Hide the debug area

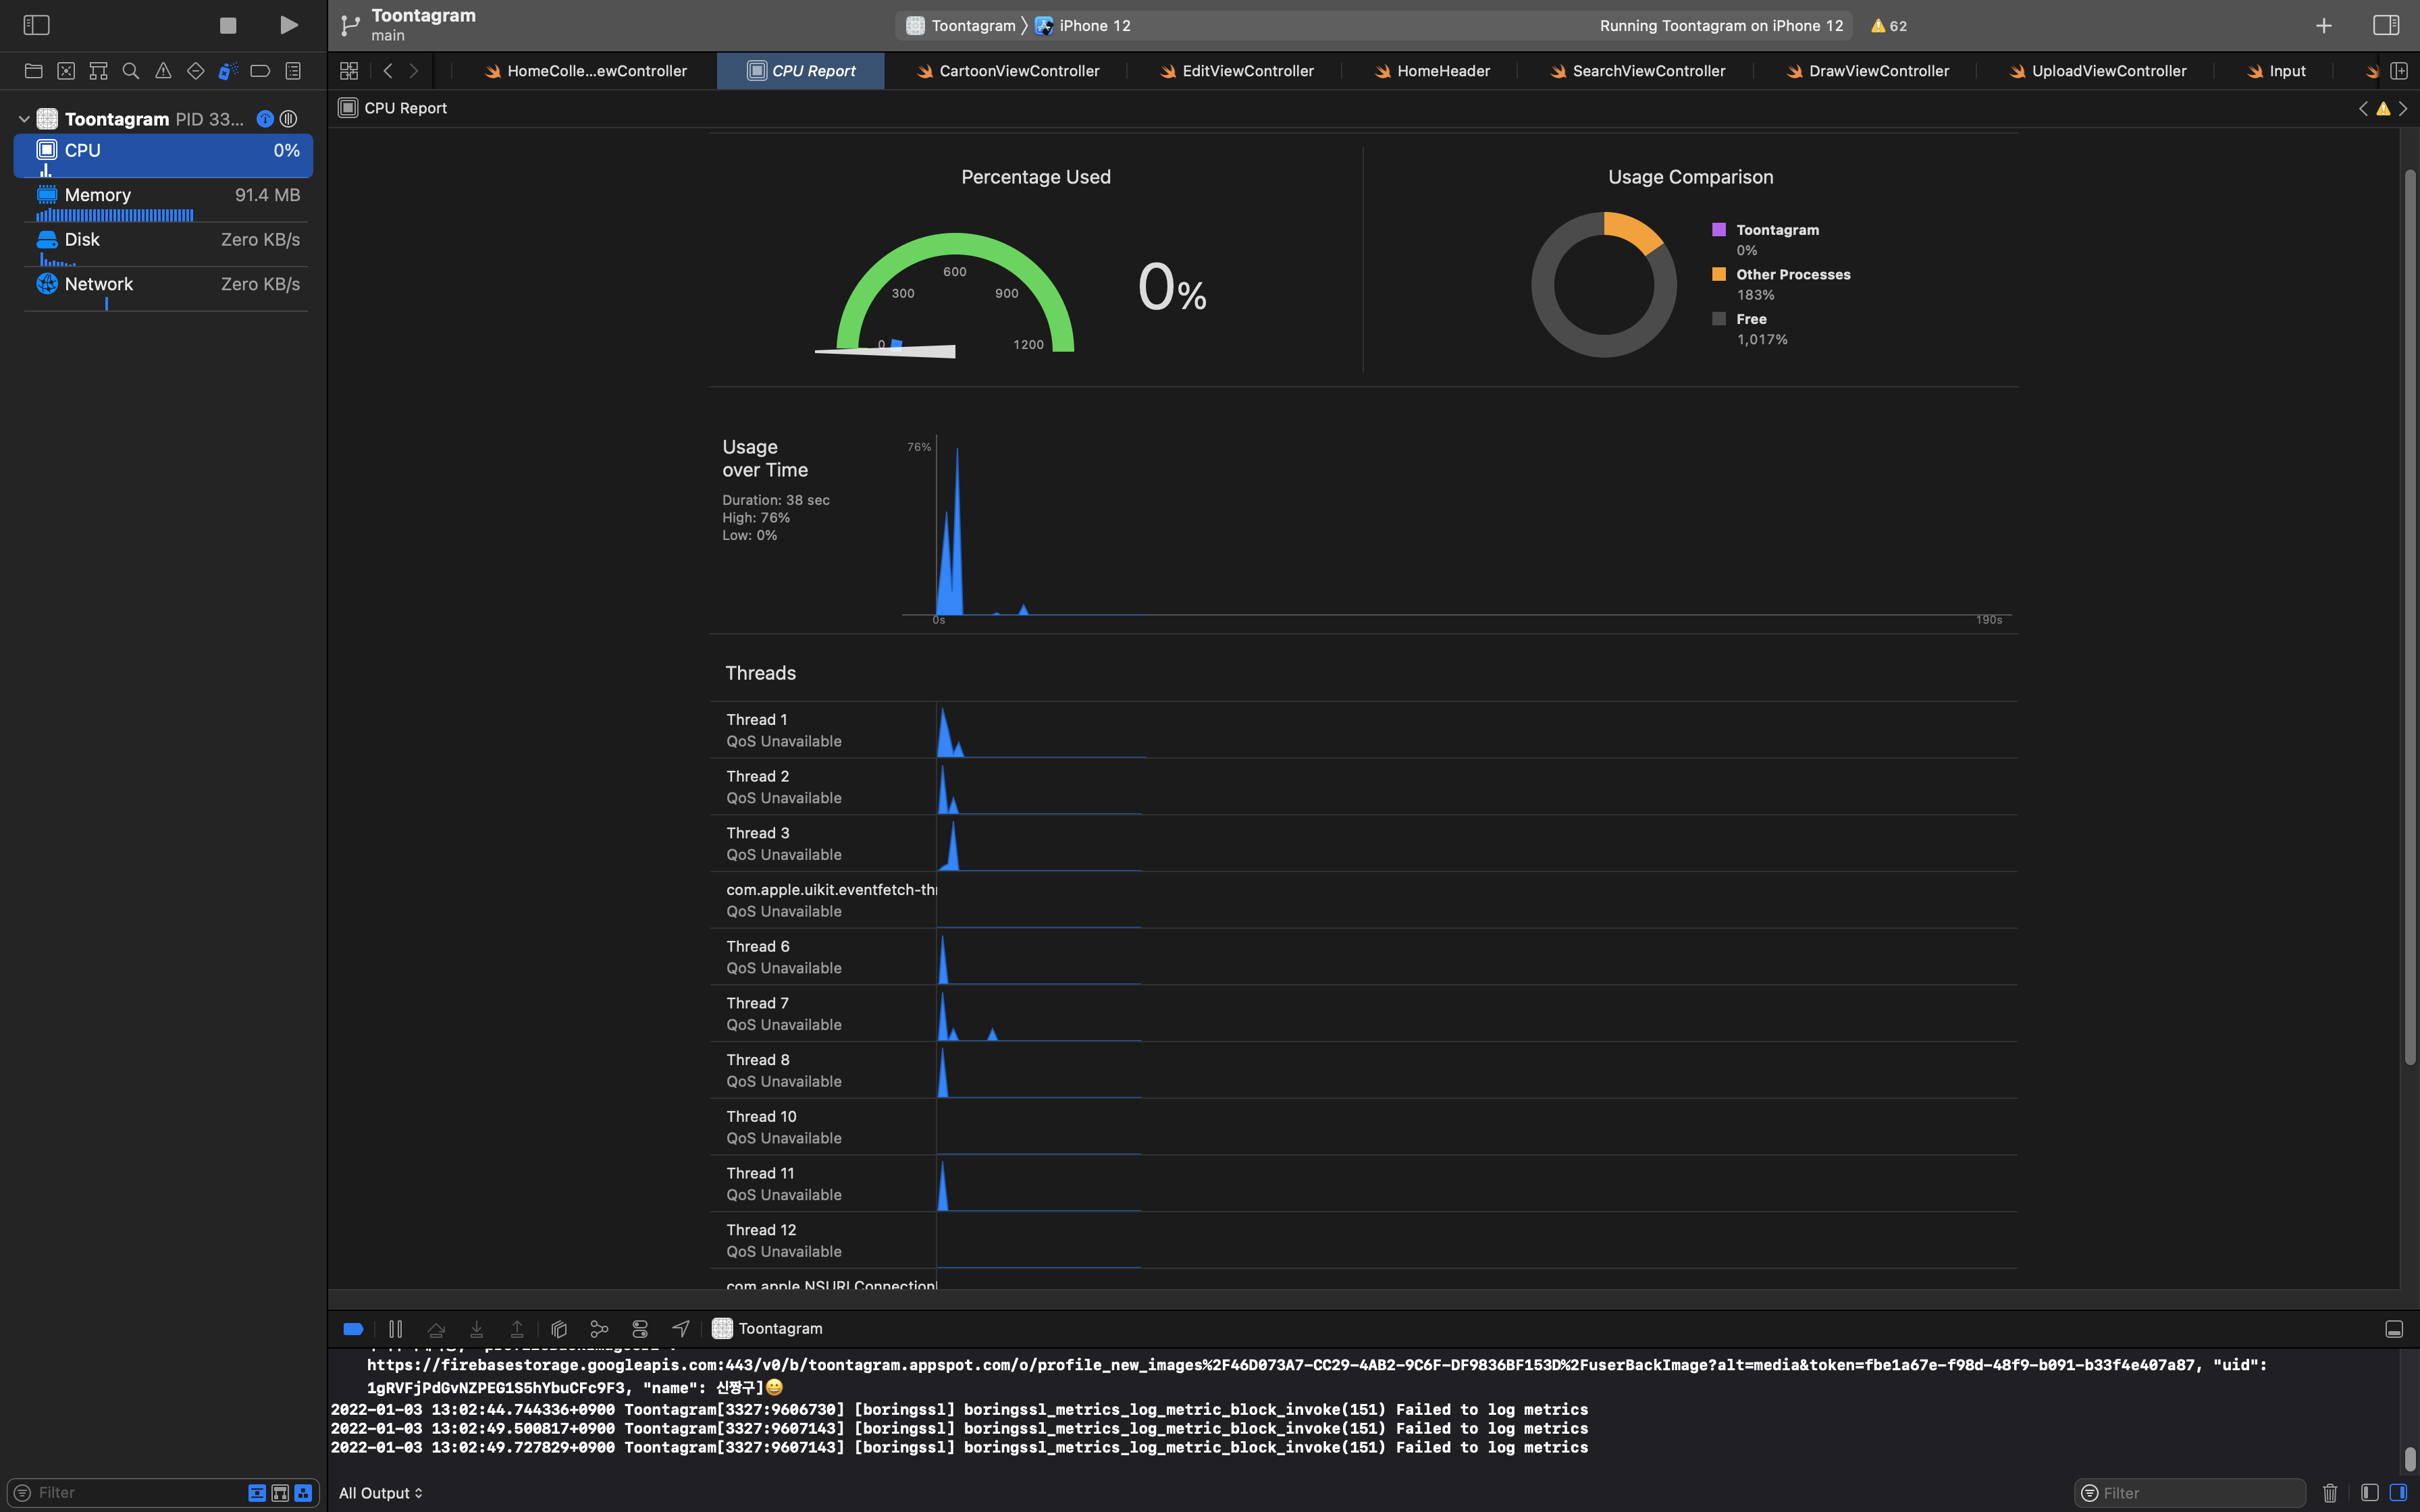pos(2394,1329)
